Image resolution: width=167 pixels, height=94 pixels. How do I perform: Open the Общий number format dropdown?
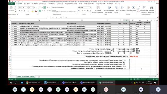[91, 8]
